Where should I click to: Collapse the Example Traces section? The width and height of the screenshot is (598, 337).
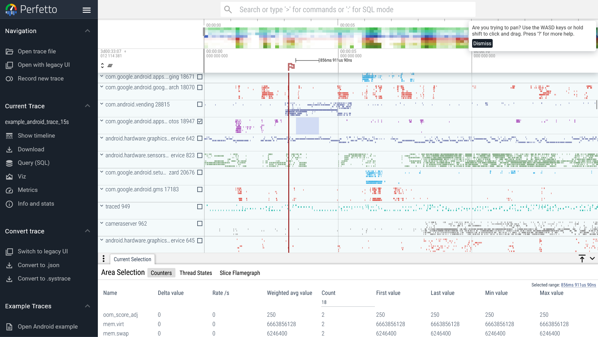tap(88, 306)
